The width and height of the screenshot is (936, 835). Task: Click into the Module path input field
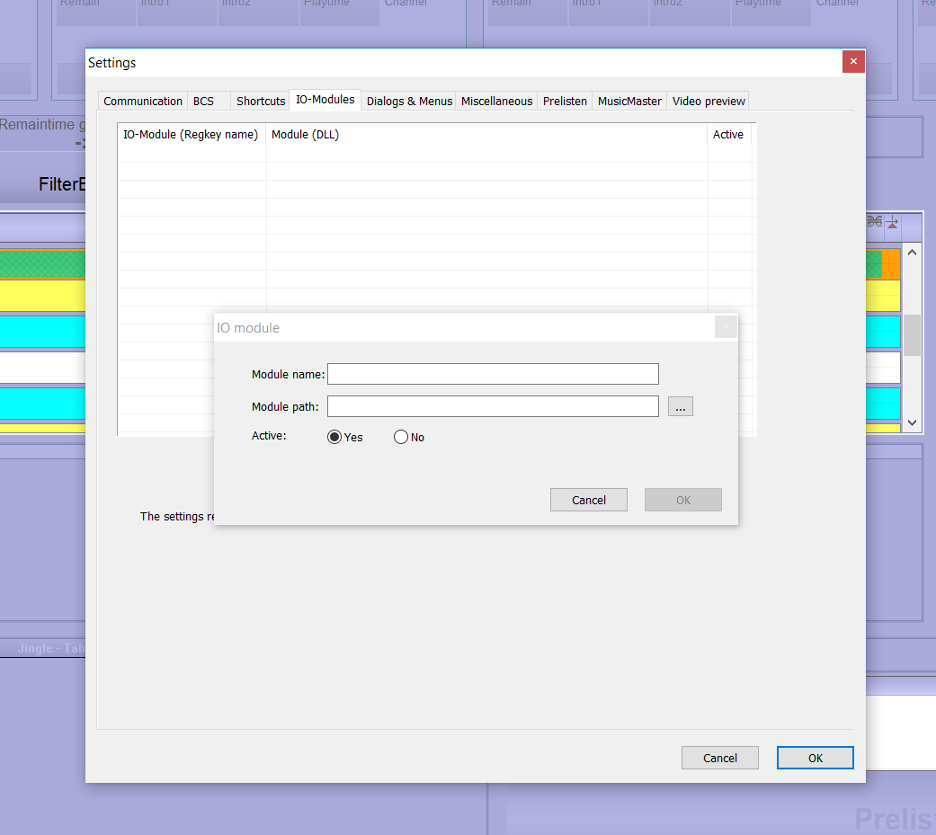click(493, 406)
